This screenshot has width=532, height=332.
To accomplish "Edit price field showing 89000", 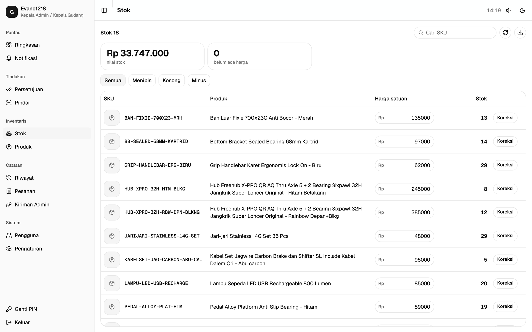I will (x=404, y=307).
